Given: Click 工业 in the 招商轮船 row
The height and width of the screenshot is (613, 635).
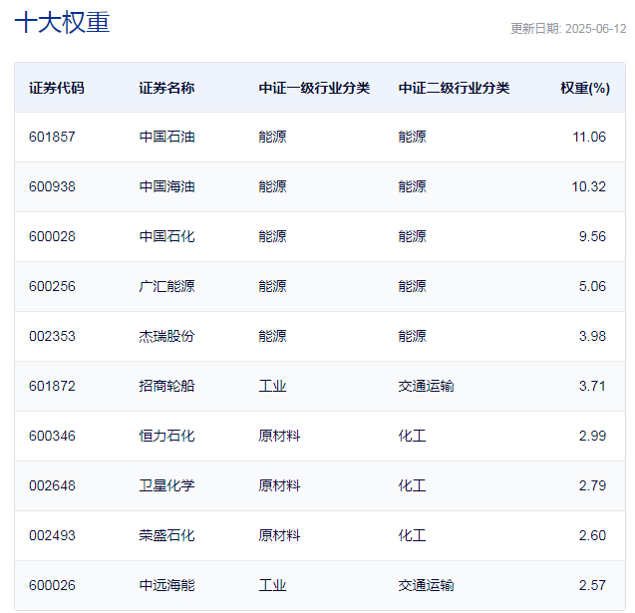Looking at the screenshot, I should (x=272, y=386).
